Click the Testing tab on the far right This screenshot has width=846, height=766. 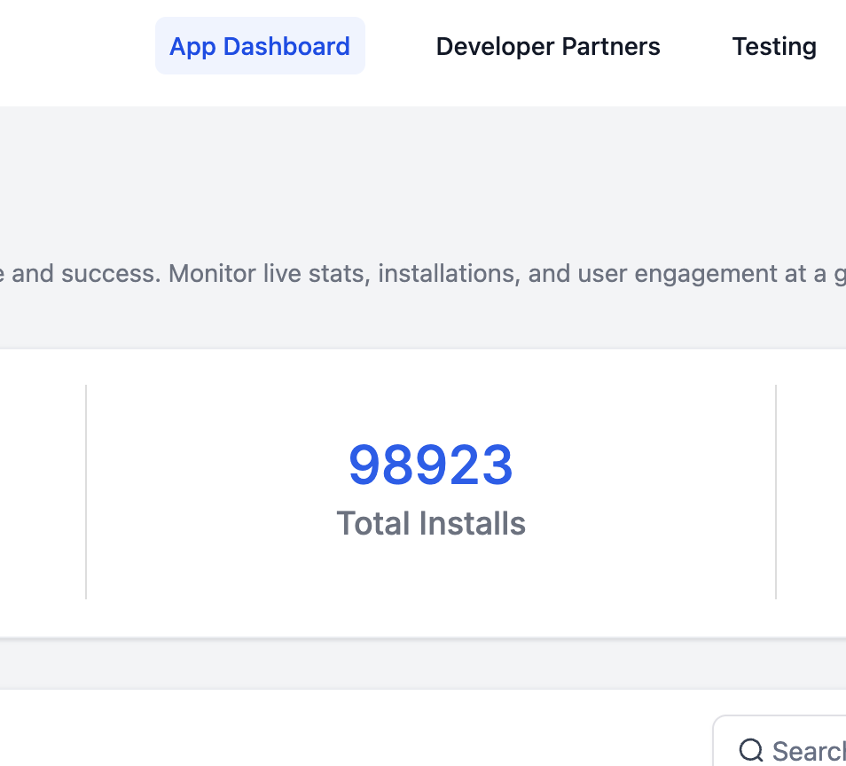tap(773, 45)
